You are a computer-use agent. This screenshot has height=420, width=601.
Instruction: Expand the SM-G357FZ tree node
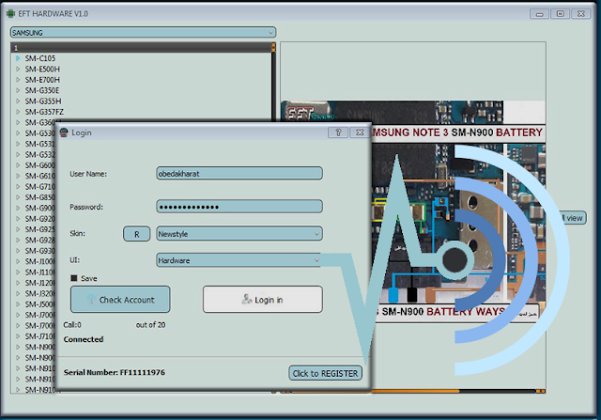click(x=18, y=112)
